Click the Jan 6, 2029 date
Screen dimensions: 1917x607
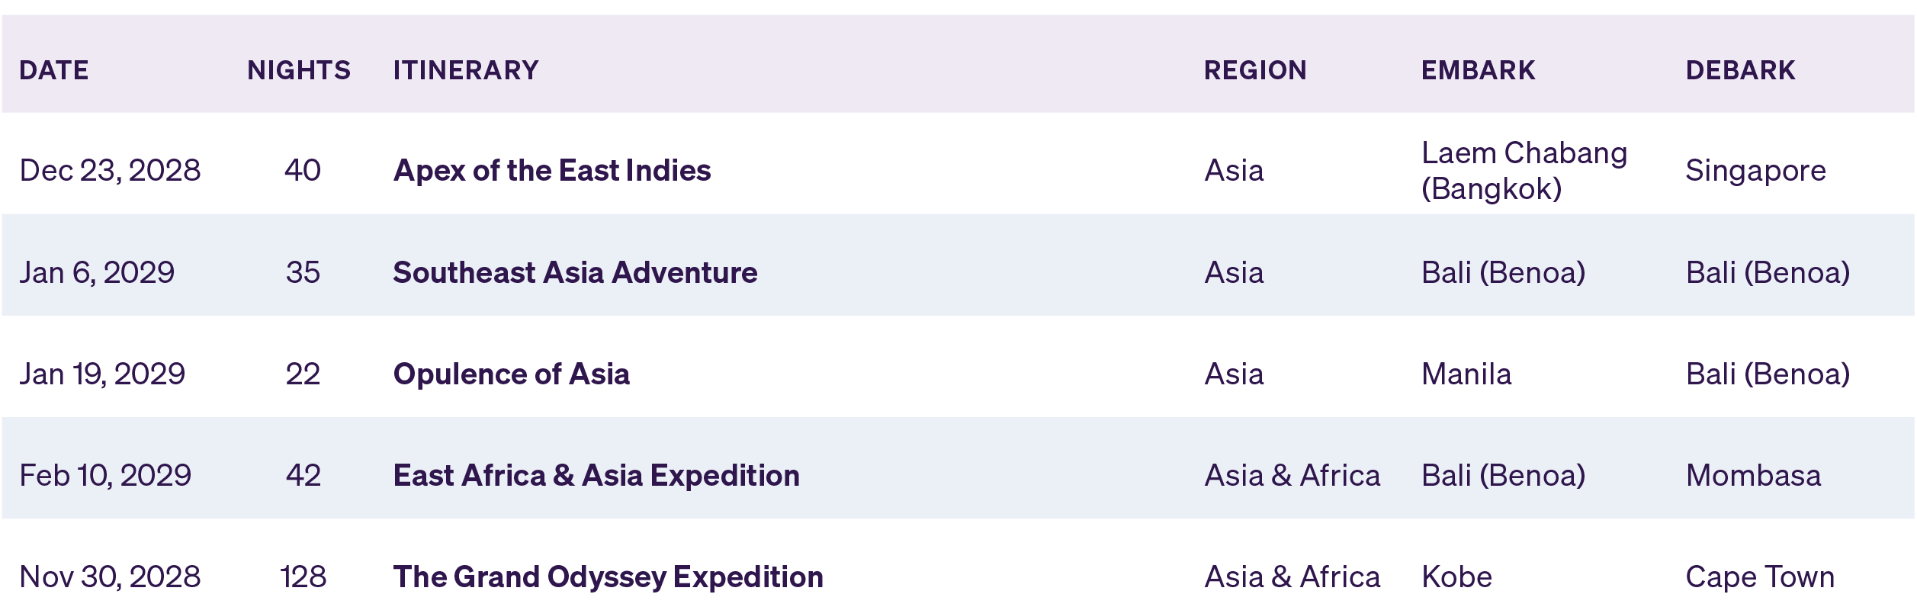(97, 273)
